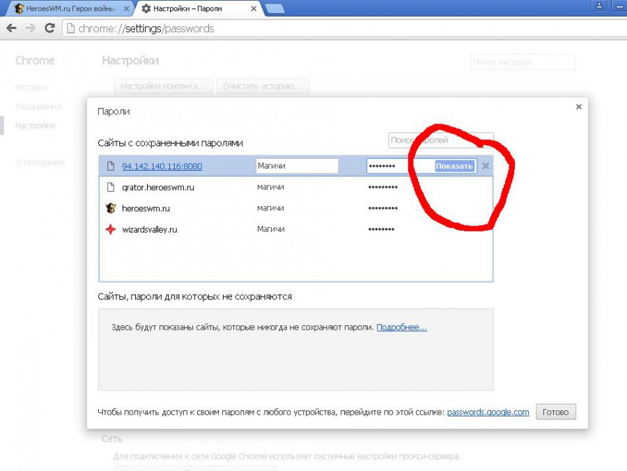
Task: Click the address bar URL
Action: [x=146, y=29]
